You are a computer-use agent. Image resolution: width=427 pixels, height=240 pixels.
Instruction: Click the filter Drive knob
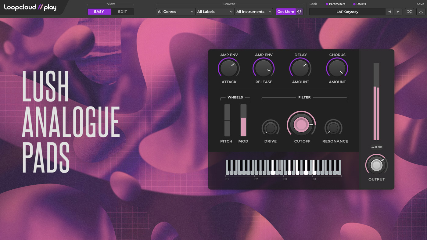coord(271,128)
